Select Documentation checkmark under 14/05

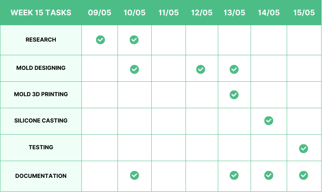pyautogui.click(x=269, y=175)
